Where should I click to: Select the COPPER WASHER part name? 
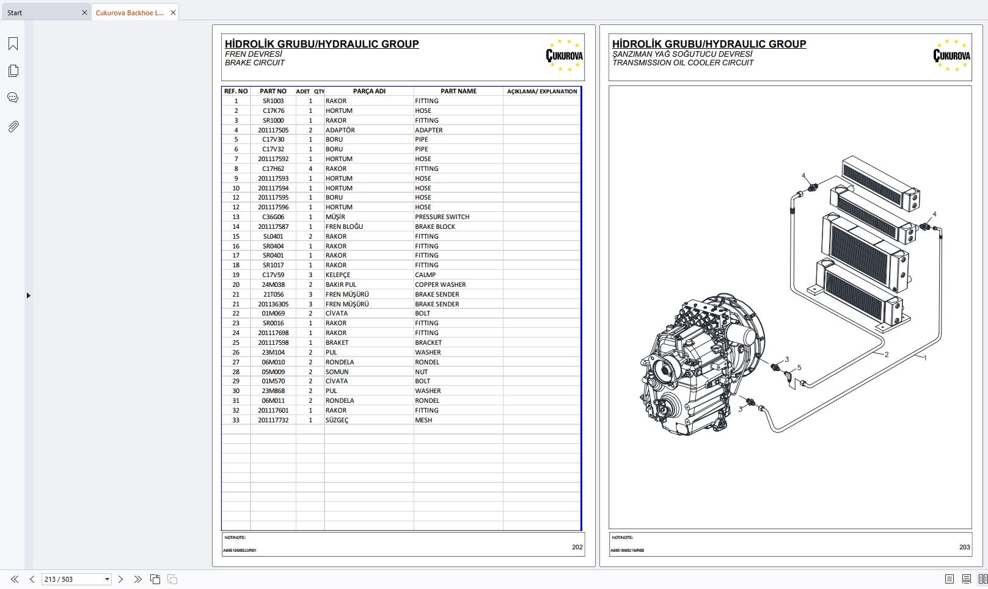pyautogui.click(x=441, y=284)
